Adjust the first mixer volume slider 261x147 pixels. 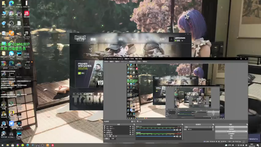tap(156, 130)
